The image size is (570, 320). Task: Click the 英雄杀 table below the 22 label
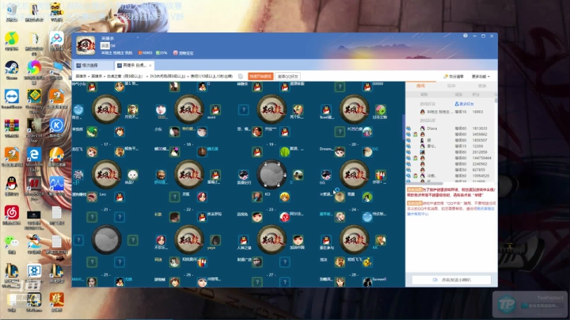click(x=189, y=240)
